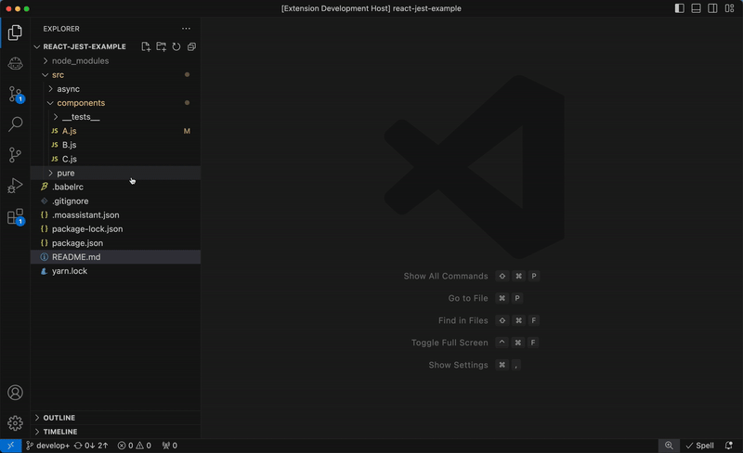Open the modified file A.js

[115, 131]
